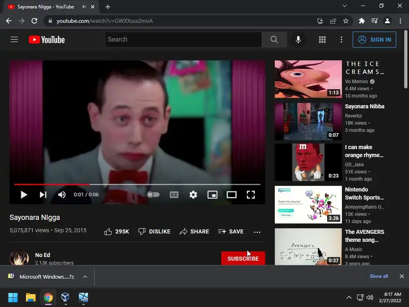Toggle the autoplay switch
Image resolution: width=409 pixels, height=307 pixels.
[x=153, y=195]
